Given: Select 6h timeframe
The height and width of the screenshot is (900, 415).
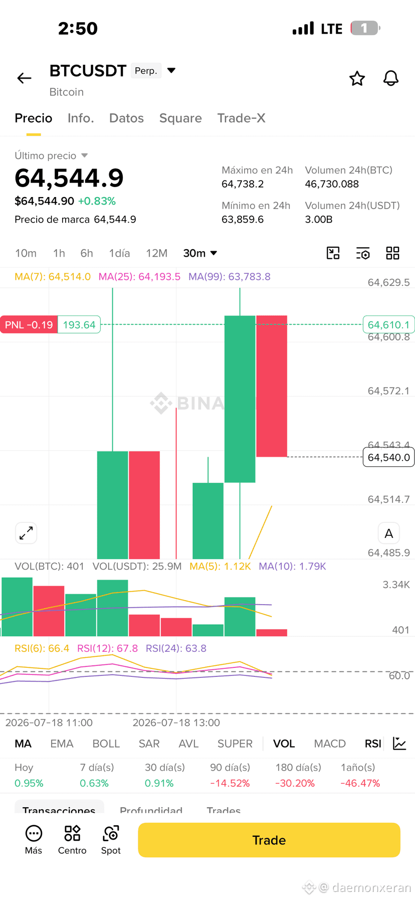Looking at the screenshot, I should click(x=87, y=253).
